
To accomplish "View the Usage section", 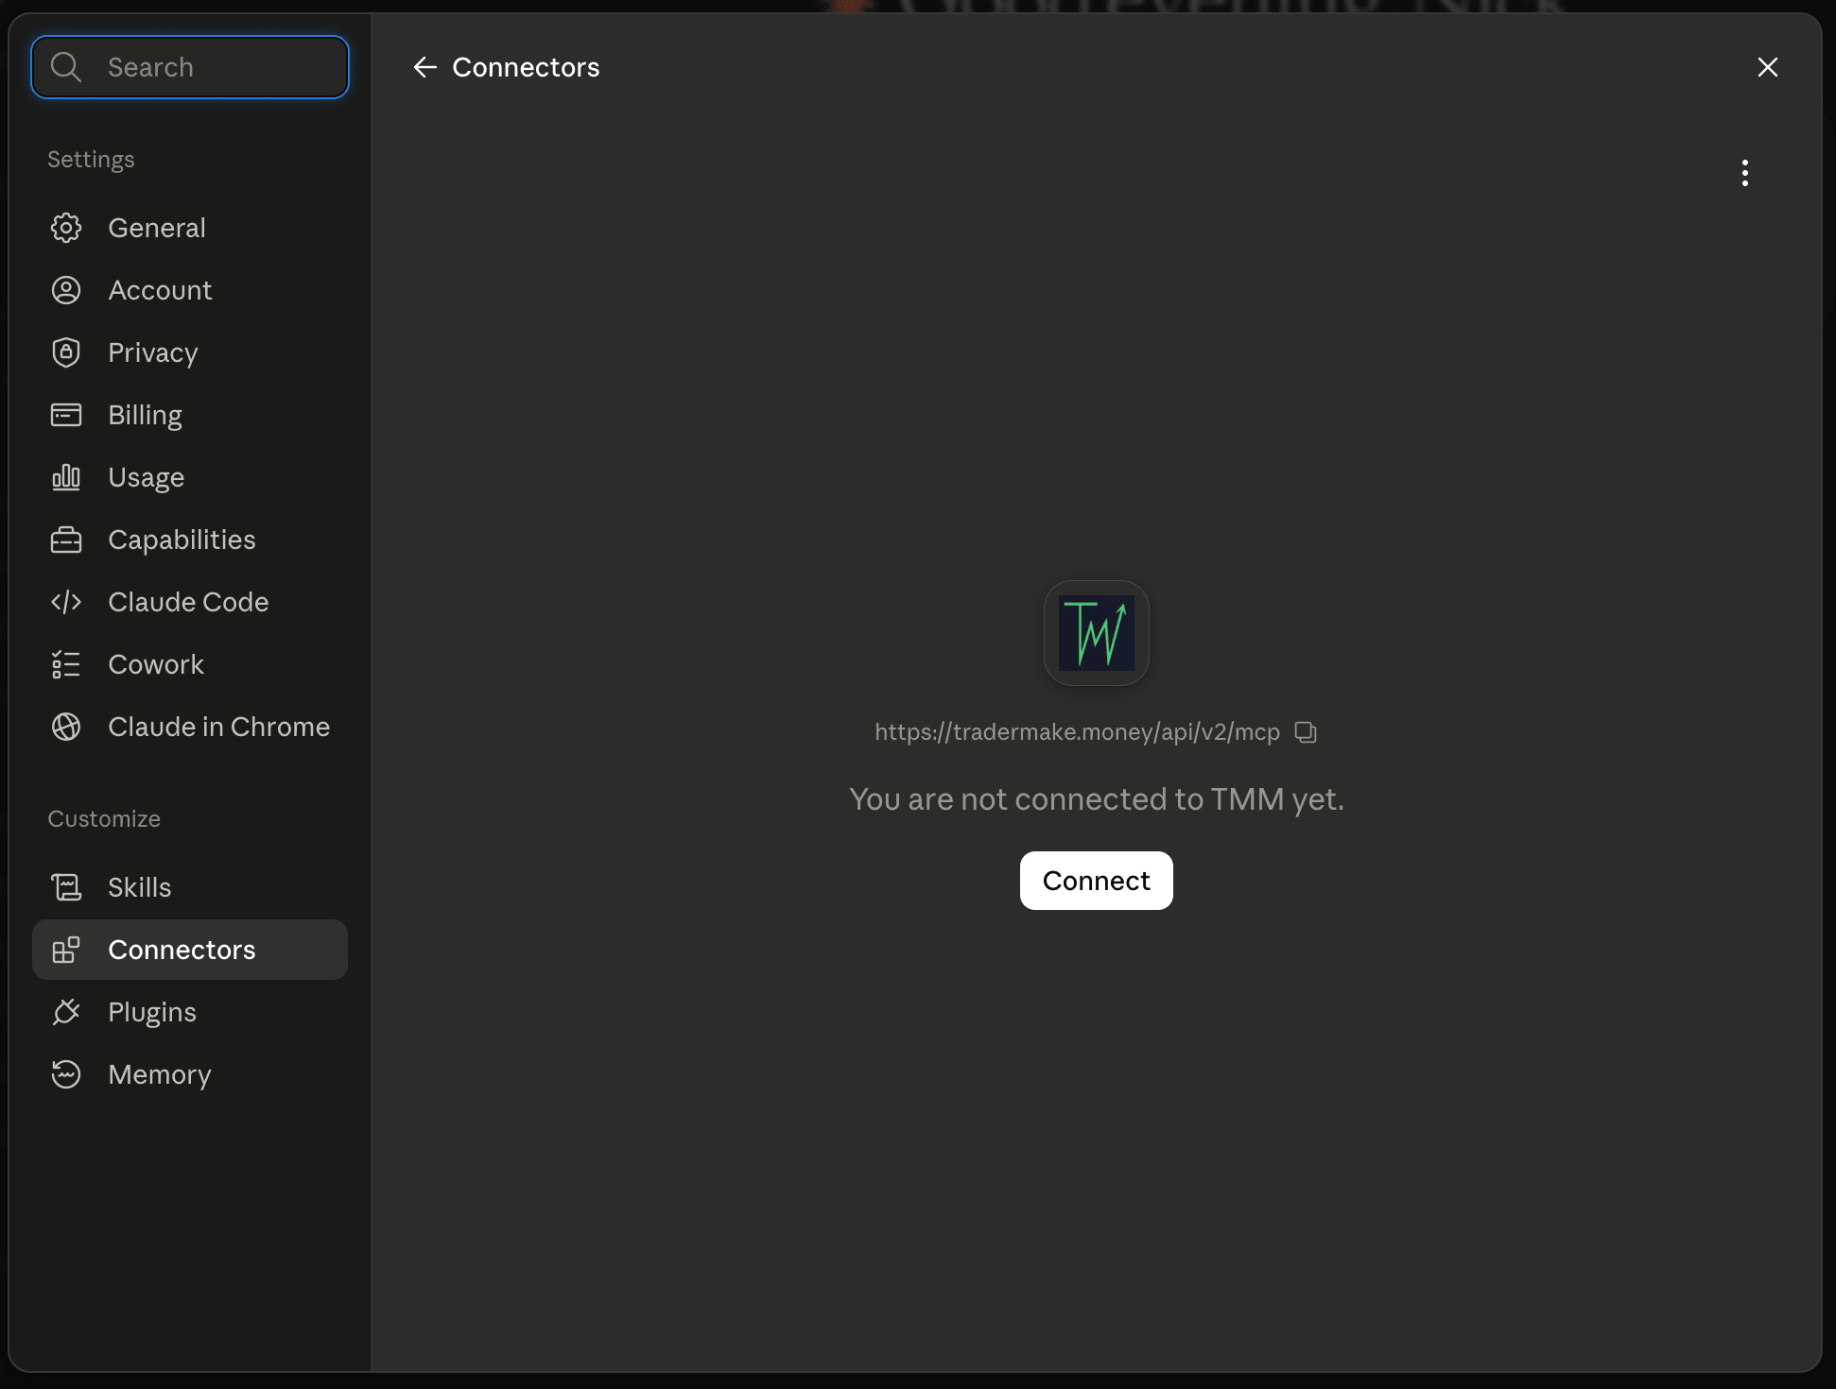I will [x=190, y=477].
